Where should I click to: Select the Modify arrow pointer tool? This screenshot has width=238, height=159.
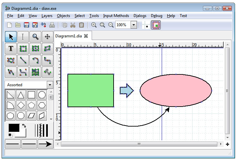(11, 37)
